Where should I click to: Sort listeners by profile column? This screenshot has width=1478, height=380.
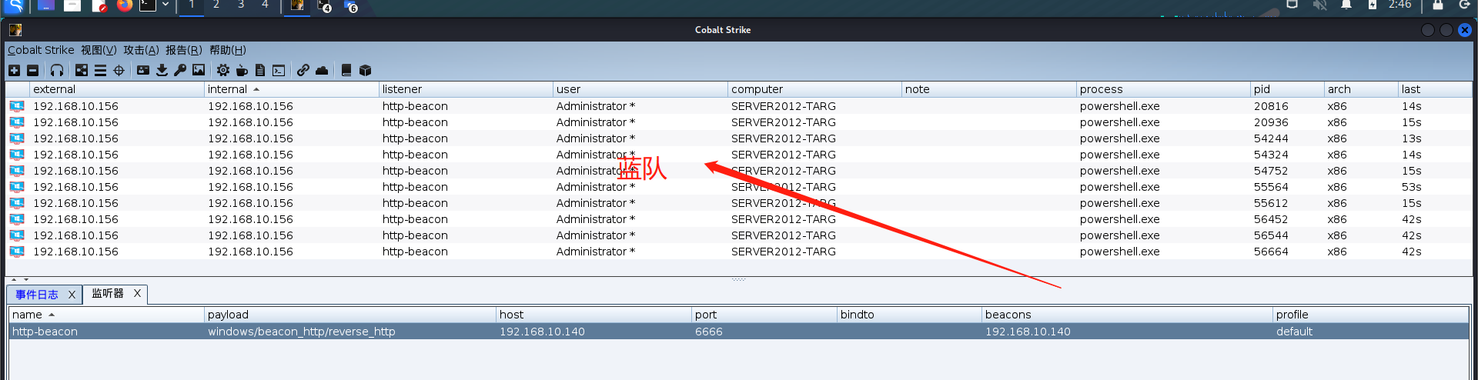pos(1370,315)
